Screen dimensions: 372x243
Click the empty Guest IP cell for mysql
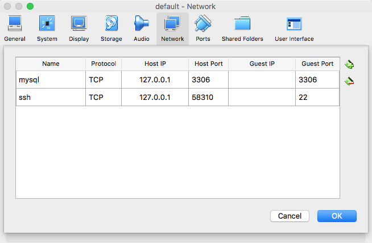click(262, 80)
